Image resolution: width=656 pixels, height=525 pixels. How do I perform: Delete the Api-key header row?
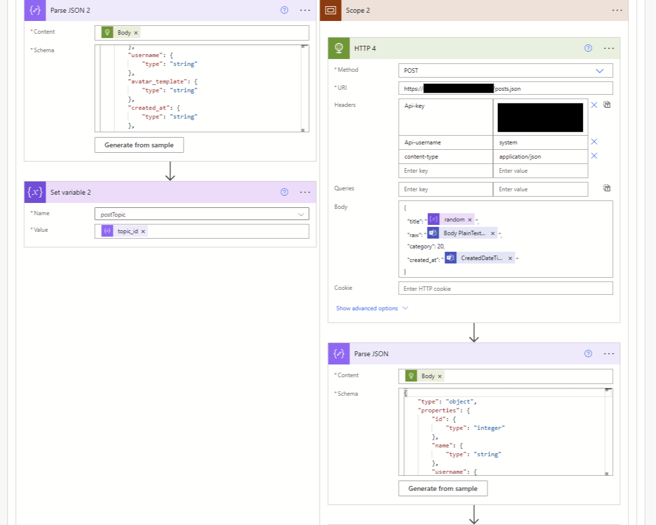click(x=594, y=105)
